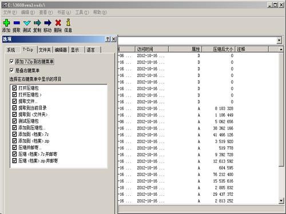Toggle the 添加到 <档案>.zip checkbox
The height and width of the screenshot is (214, 286).
tap(14, 141)
